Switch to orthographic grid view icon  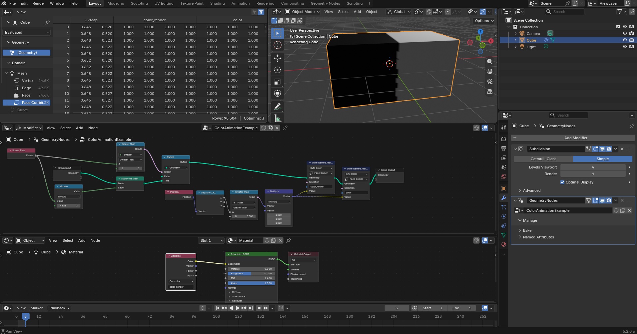tap(490, 92)
